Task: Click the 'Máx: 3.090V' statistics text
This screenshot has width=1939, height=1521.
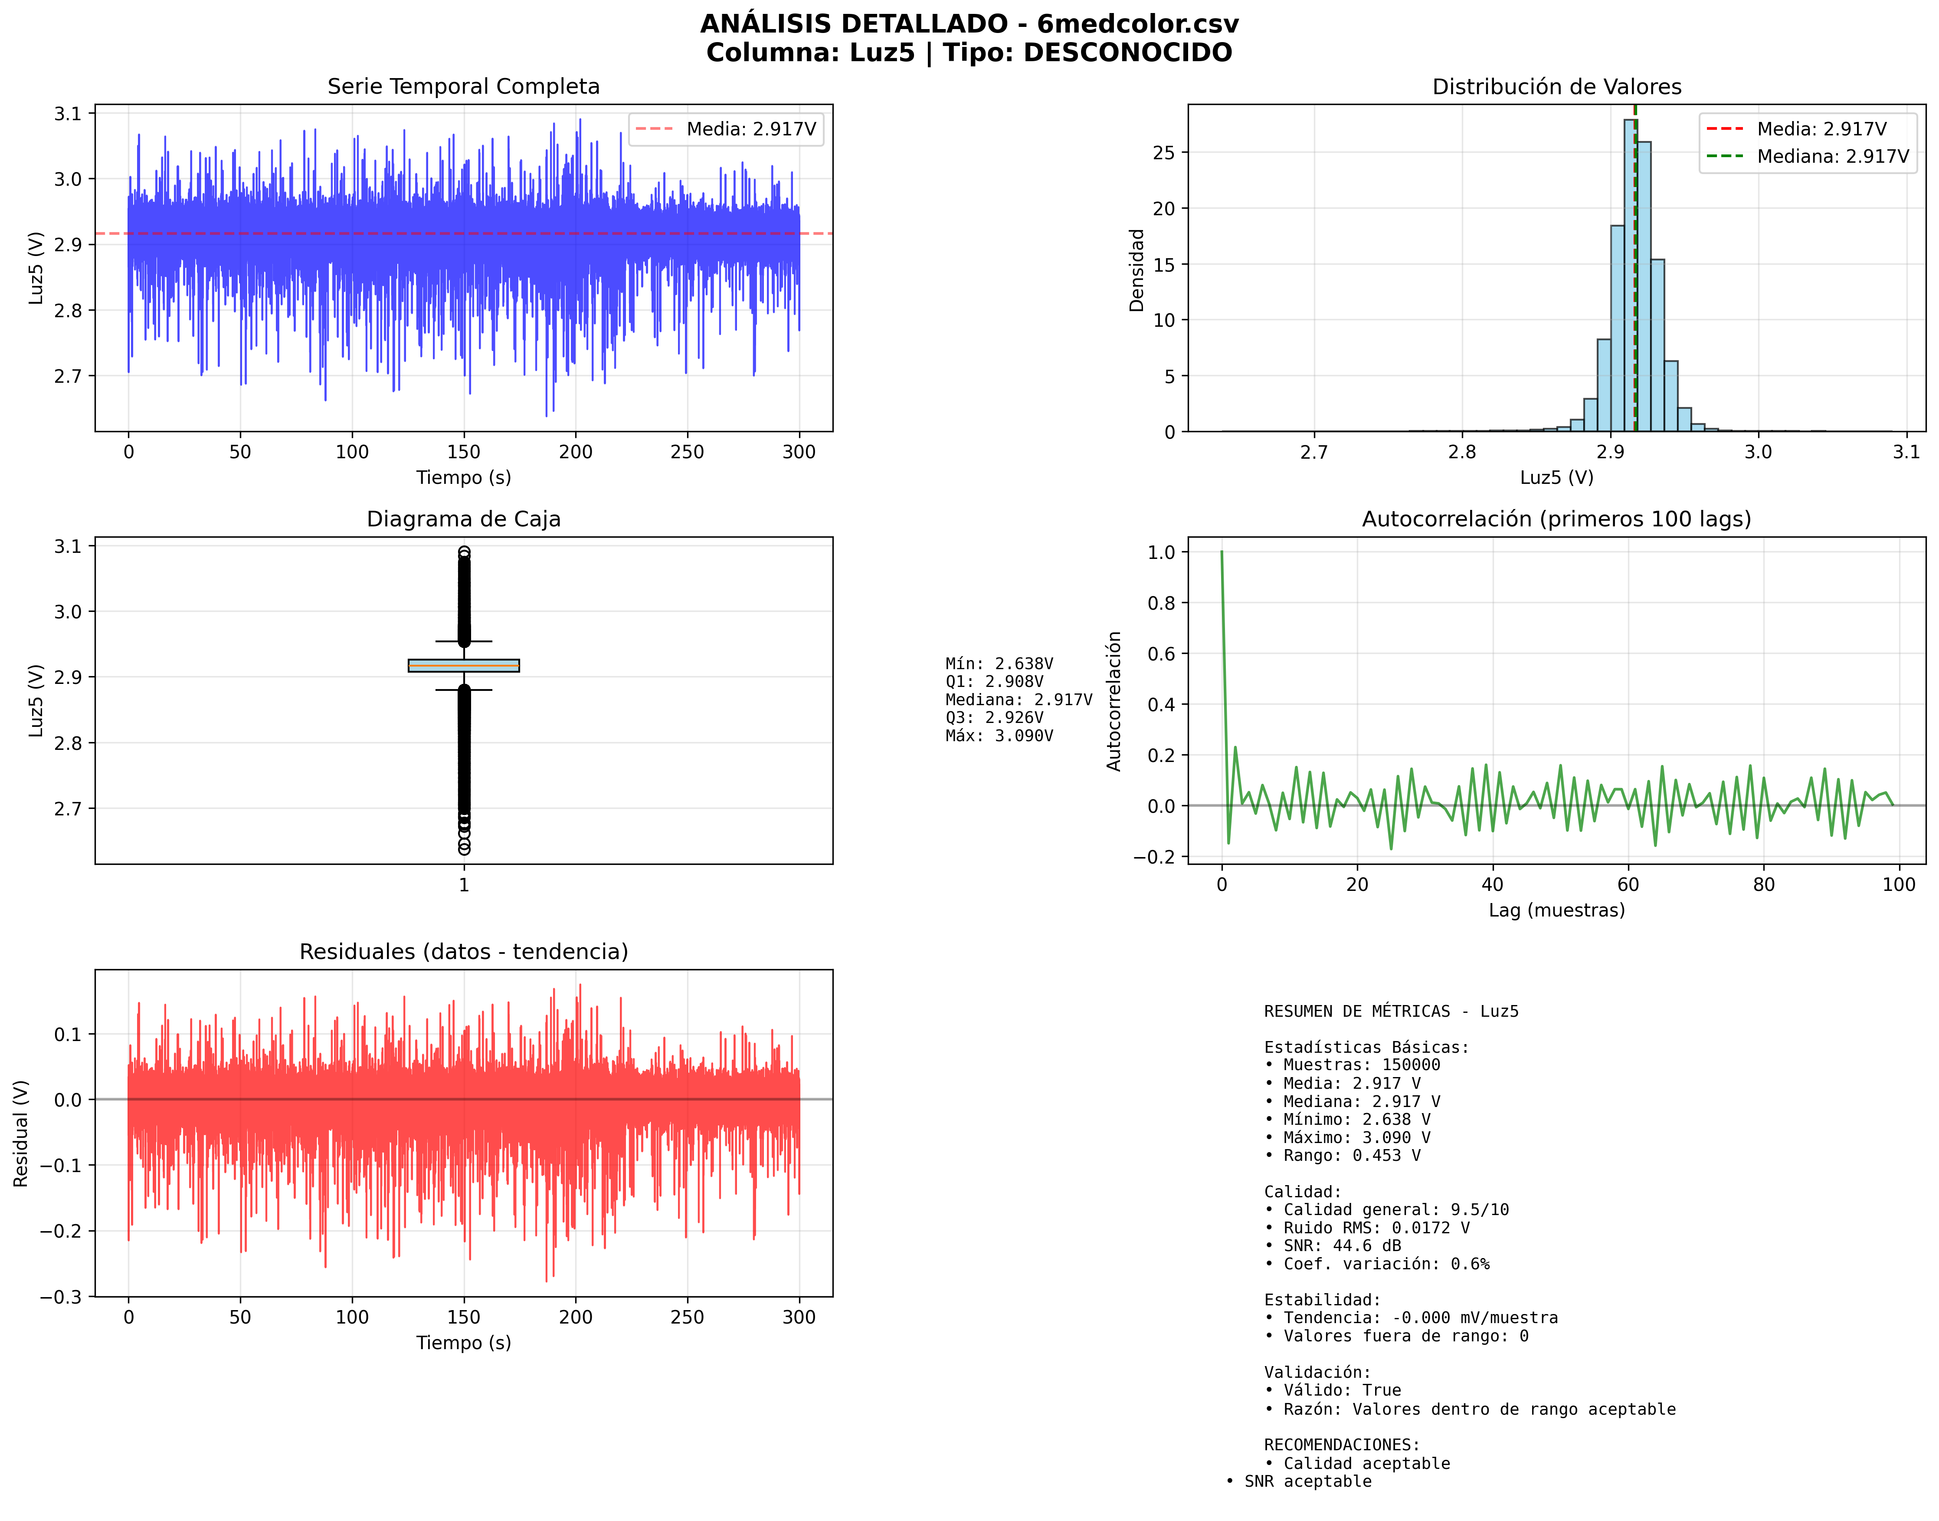Action: pos(999,736)
